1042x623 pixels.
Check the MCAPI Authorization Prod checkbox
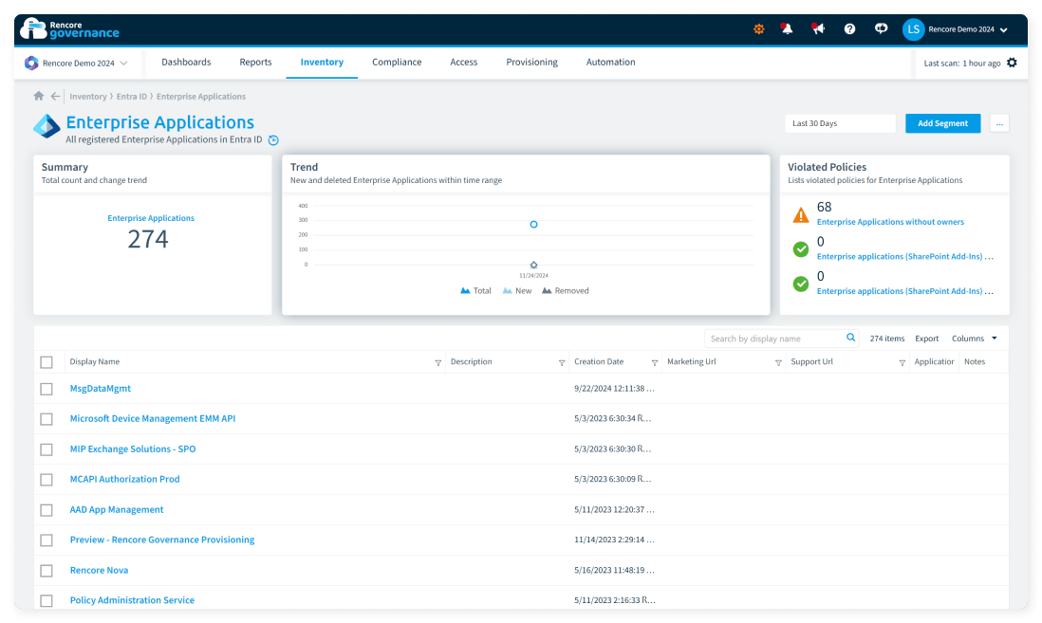[x=47, y=480]
